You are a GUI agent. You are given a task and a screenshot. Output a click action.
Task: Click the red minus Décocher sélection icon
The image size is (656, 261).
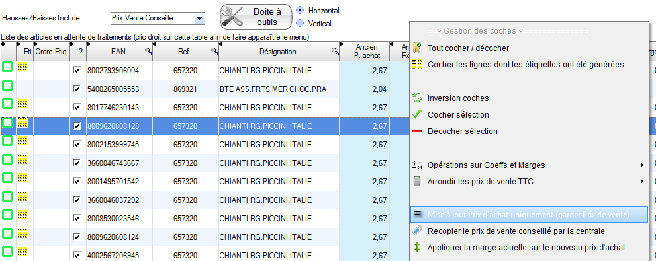point(417,131)
